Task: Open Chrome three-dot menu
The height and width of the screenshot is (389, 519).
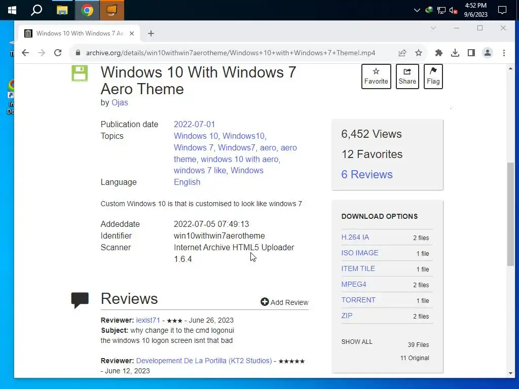Action: click(x=504, y=53)
